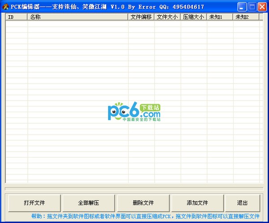This screenshot has height=223, width=269.
Task: Sort by the 文件偏移 column header
Action: 141,17
